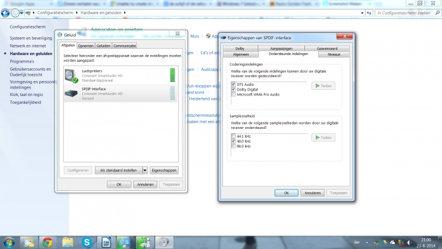This screenshot has height=249, width=442.
Task: Click Als standaard instellen button
Action: (x=119, y=171)
